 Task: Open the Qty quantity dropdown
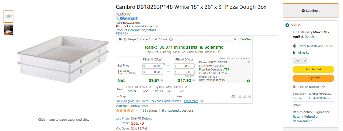pyautogui.click(x=300, y=61)
